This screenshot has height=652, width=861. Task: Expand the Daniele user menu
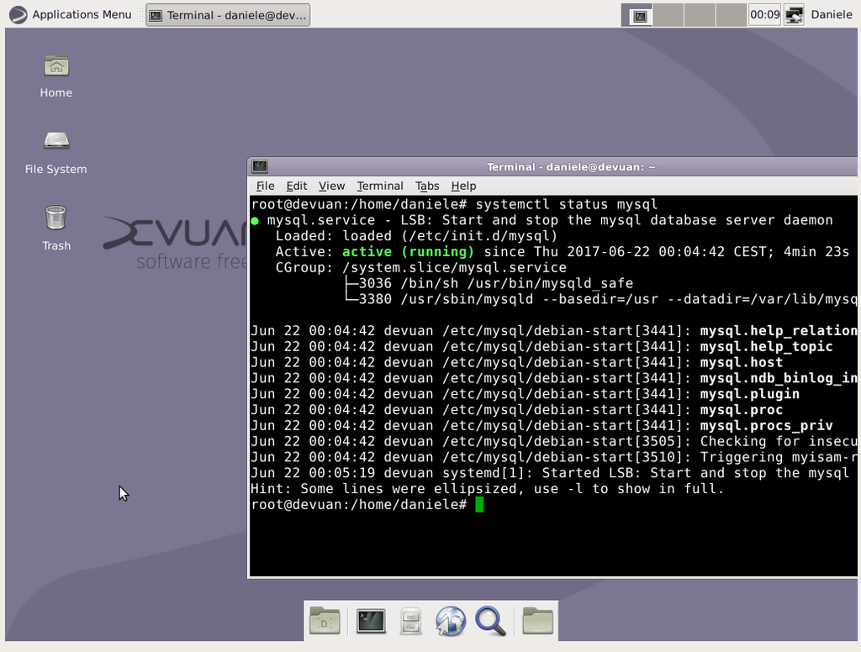pos(831,14)
